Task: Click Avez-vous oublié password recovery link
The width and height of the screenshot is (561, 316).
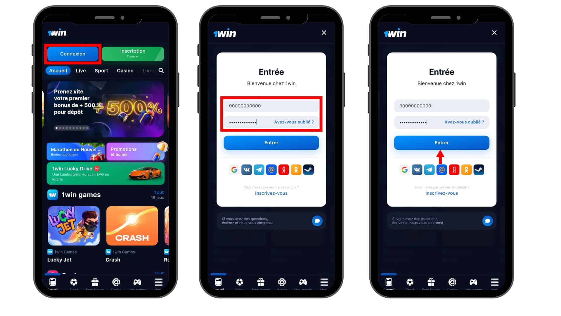Action: (294, 122)
